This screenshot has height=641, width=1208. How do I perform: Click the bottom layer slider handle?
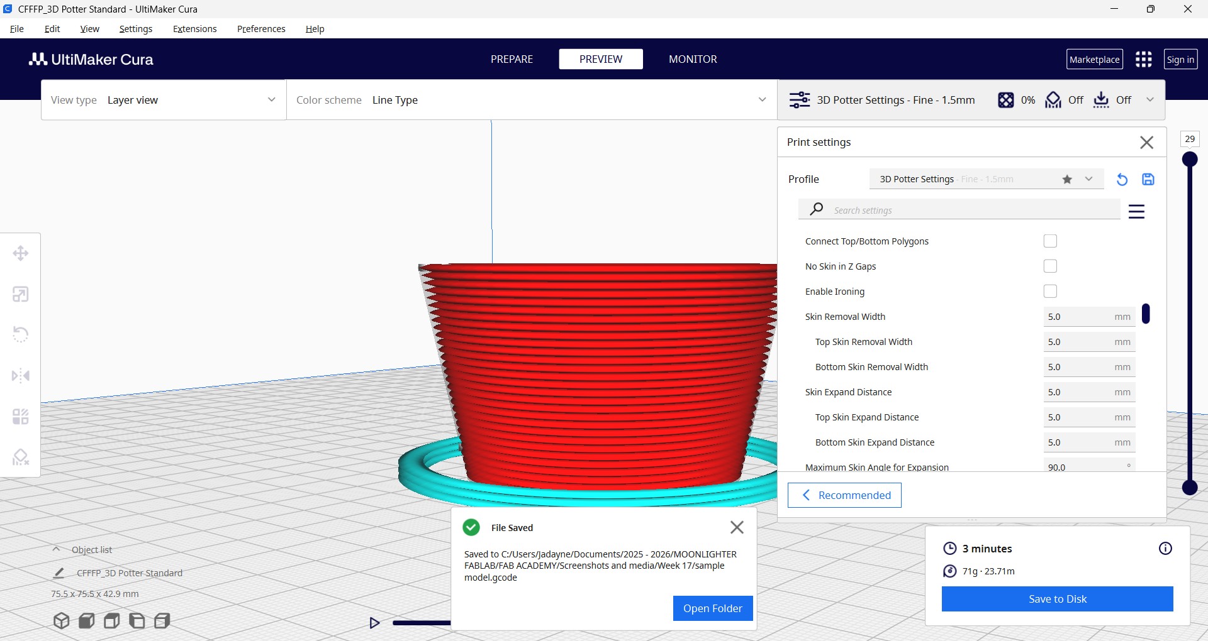[x=1190, y=487]
